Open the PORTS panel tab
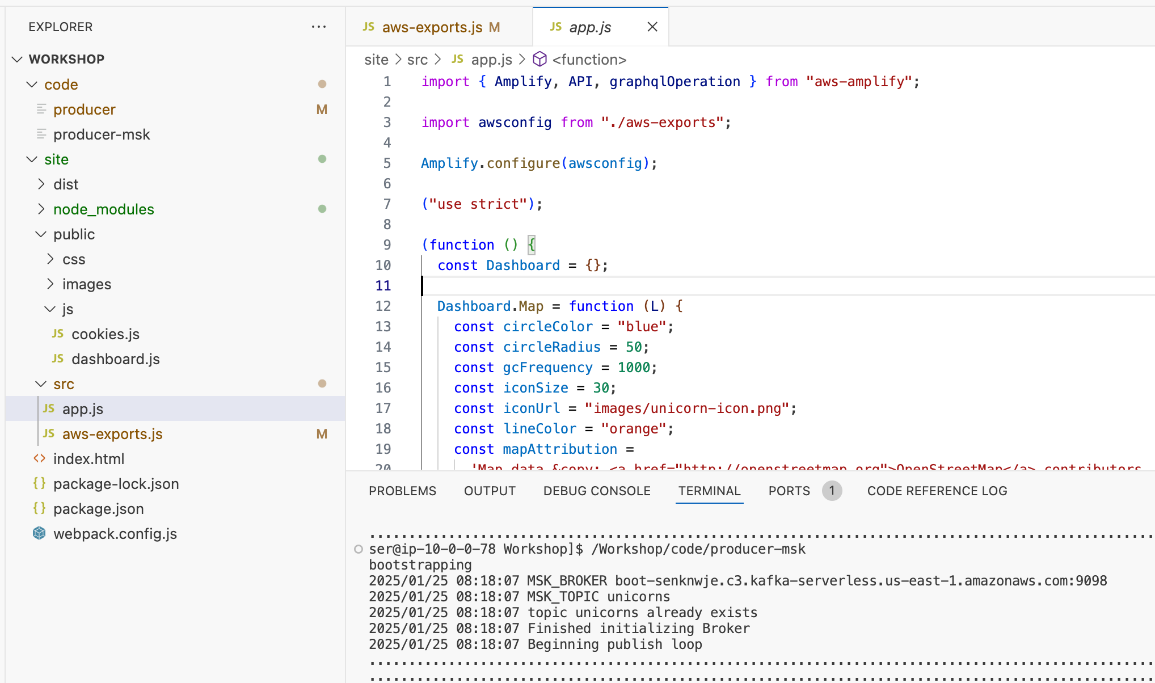The width and height of the screenshot is (1155, 683). point(789,491)
